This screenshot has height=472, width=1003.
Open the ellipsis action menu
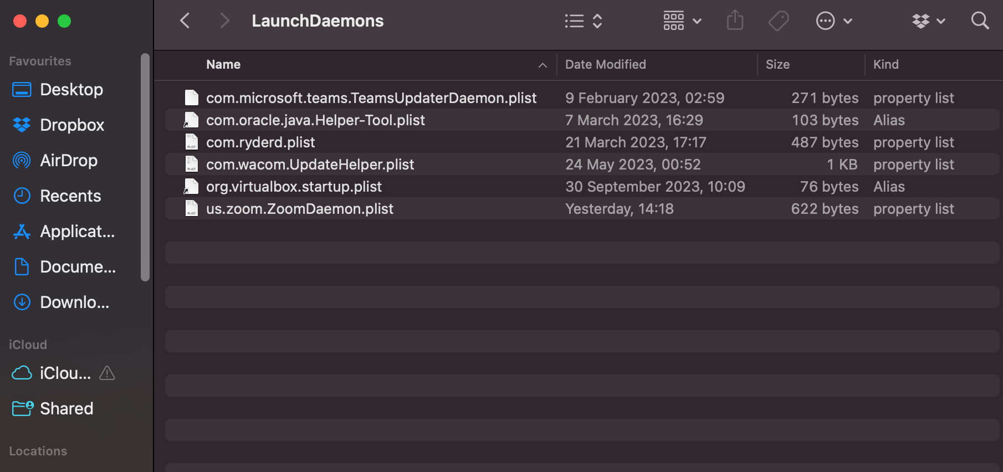point(833,21)
